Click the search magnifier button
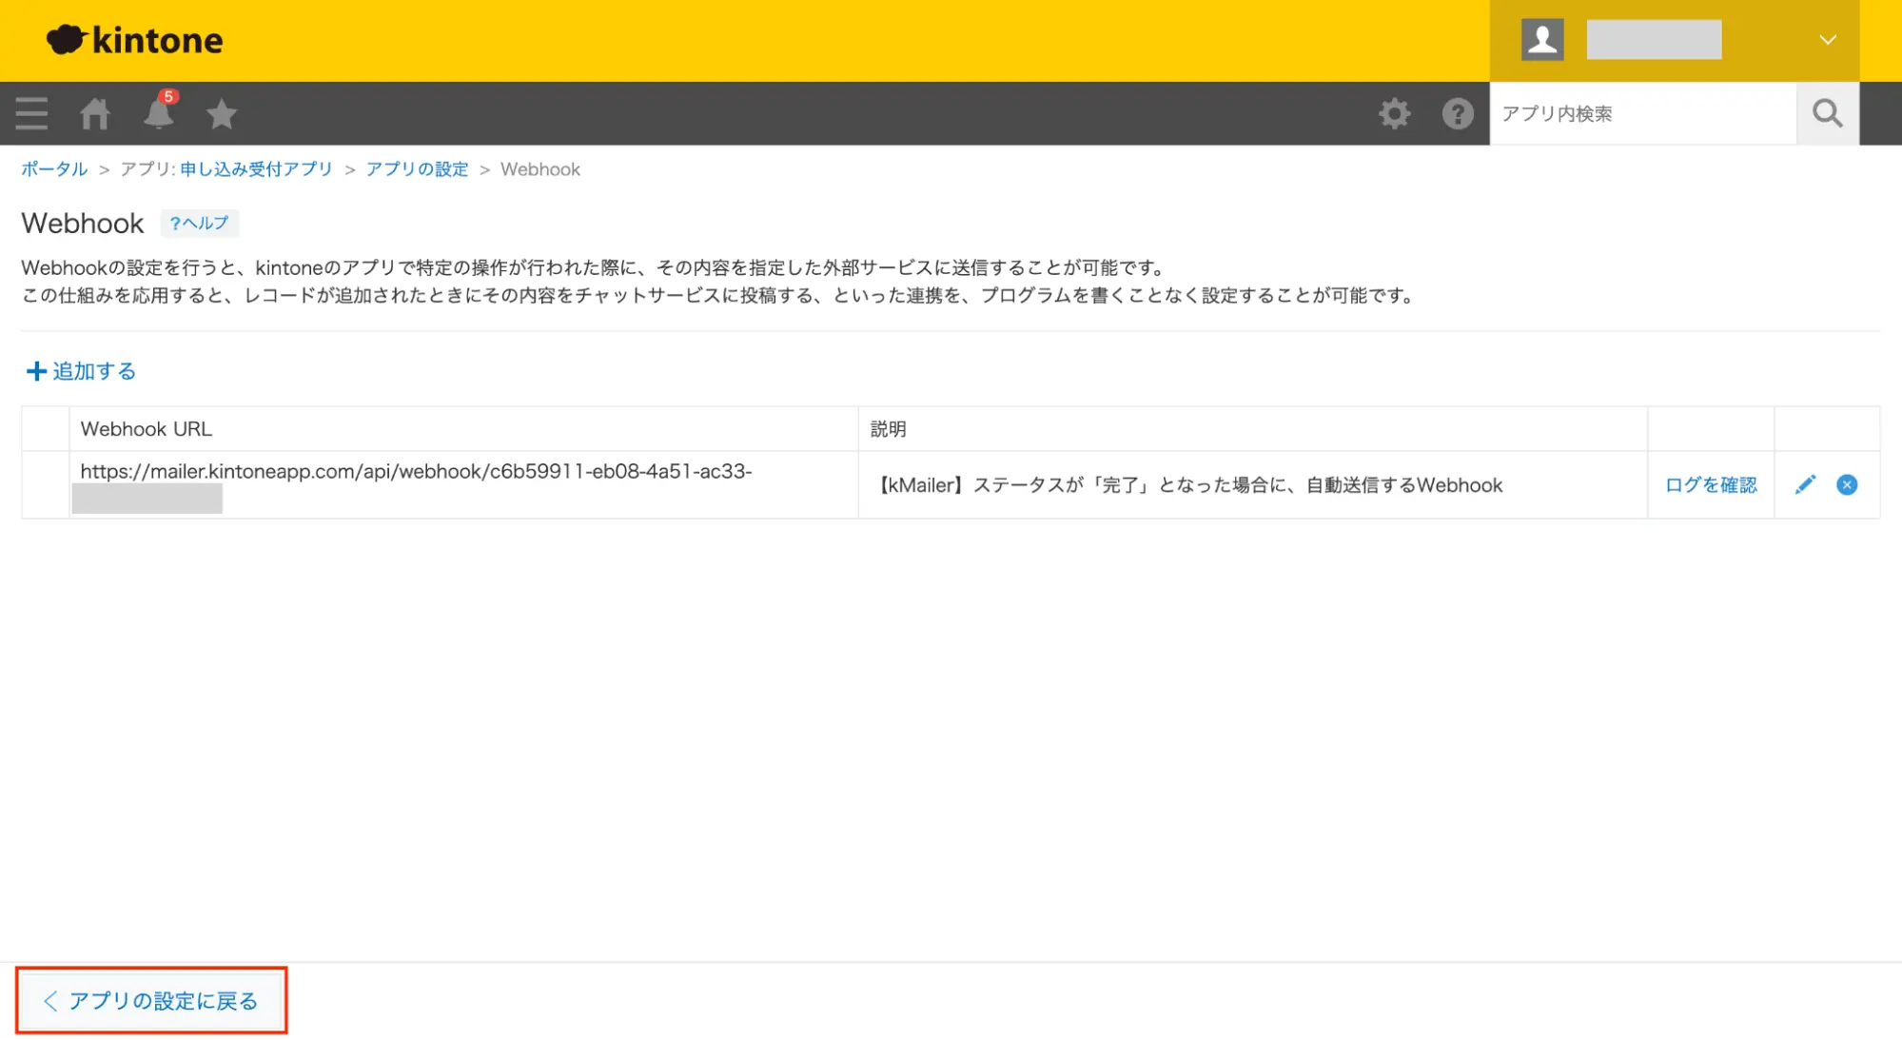Screen dimensions: 1902x1040 tap(1827, 113)
